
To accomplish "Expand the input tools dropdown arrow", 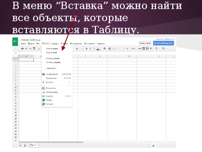I will tap(166, 49).
